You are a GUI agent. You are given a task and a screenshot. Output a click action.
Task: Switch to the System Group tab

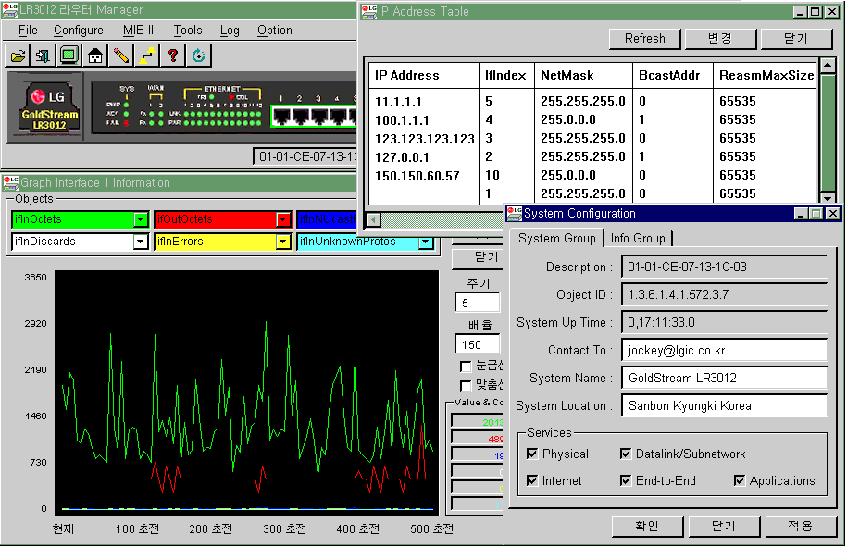[557, 238]
